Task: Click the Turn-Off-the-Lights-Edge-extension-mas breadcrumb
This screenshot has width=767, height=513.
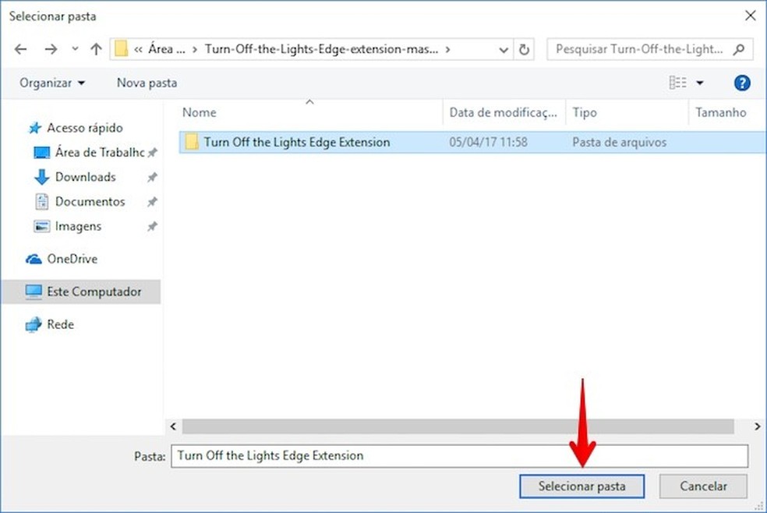Action: tap(321, 49)
